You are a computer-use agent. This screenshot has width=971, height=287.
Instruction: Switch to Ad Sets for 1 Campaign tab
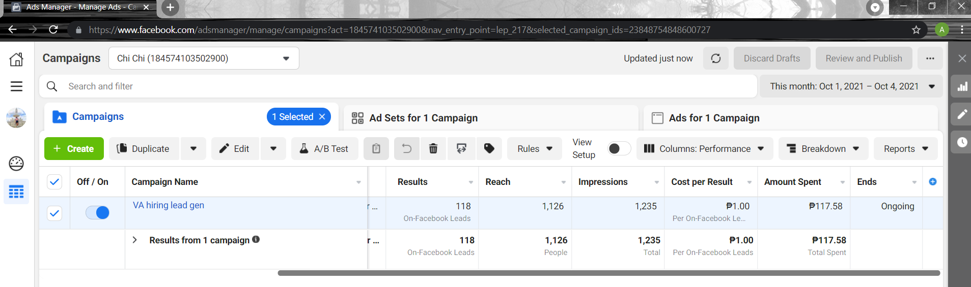[x=423, y=118]
